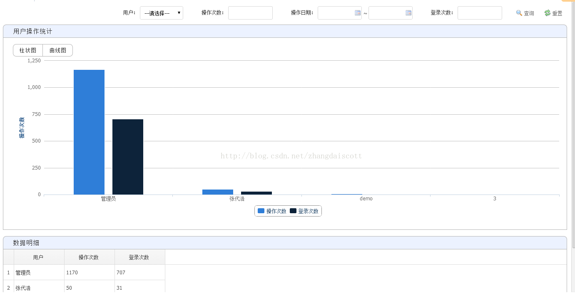Sort table by 用户 column header

click(x=38, y=257)
